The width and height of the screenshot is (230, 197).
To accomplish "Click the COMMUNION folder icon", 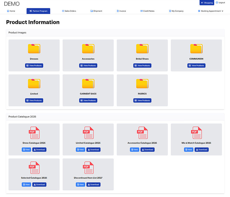I will 196,49.
